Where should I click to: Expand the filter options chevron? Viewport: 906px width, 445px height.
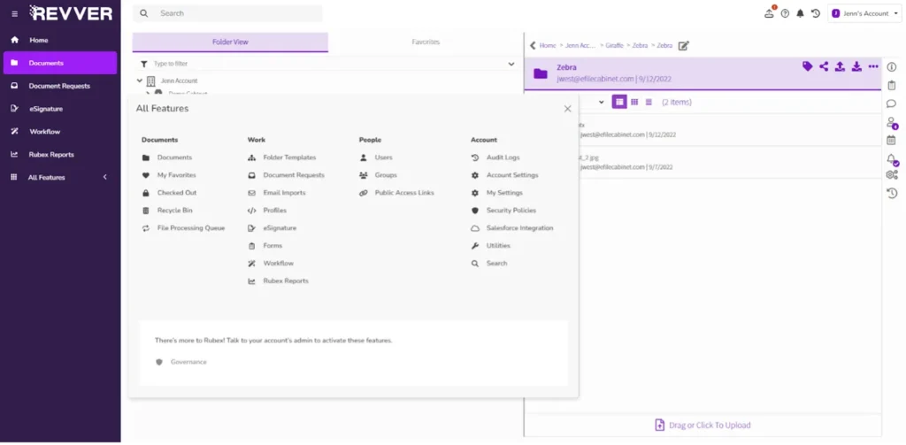[x=511, y=64]
